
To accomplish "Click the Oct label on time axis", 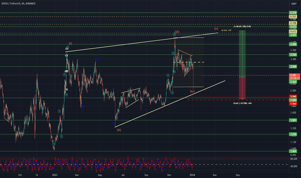I will [20, 175].
